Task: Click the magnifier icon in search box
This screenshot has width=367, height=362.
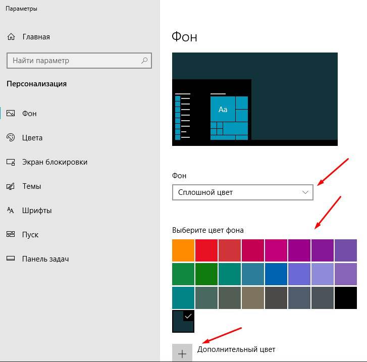Action: tap(144, 61)
